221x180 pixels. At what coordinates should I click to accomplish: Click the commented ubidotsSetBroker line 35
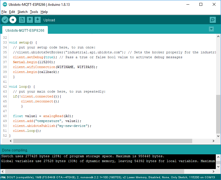click(114, 52)
